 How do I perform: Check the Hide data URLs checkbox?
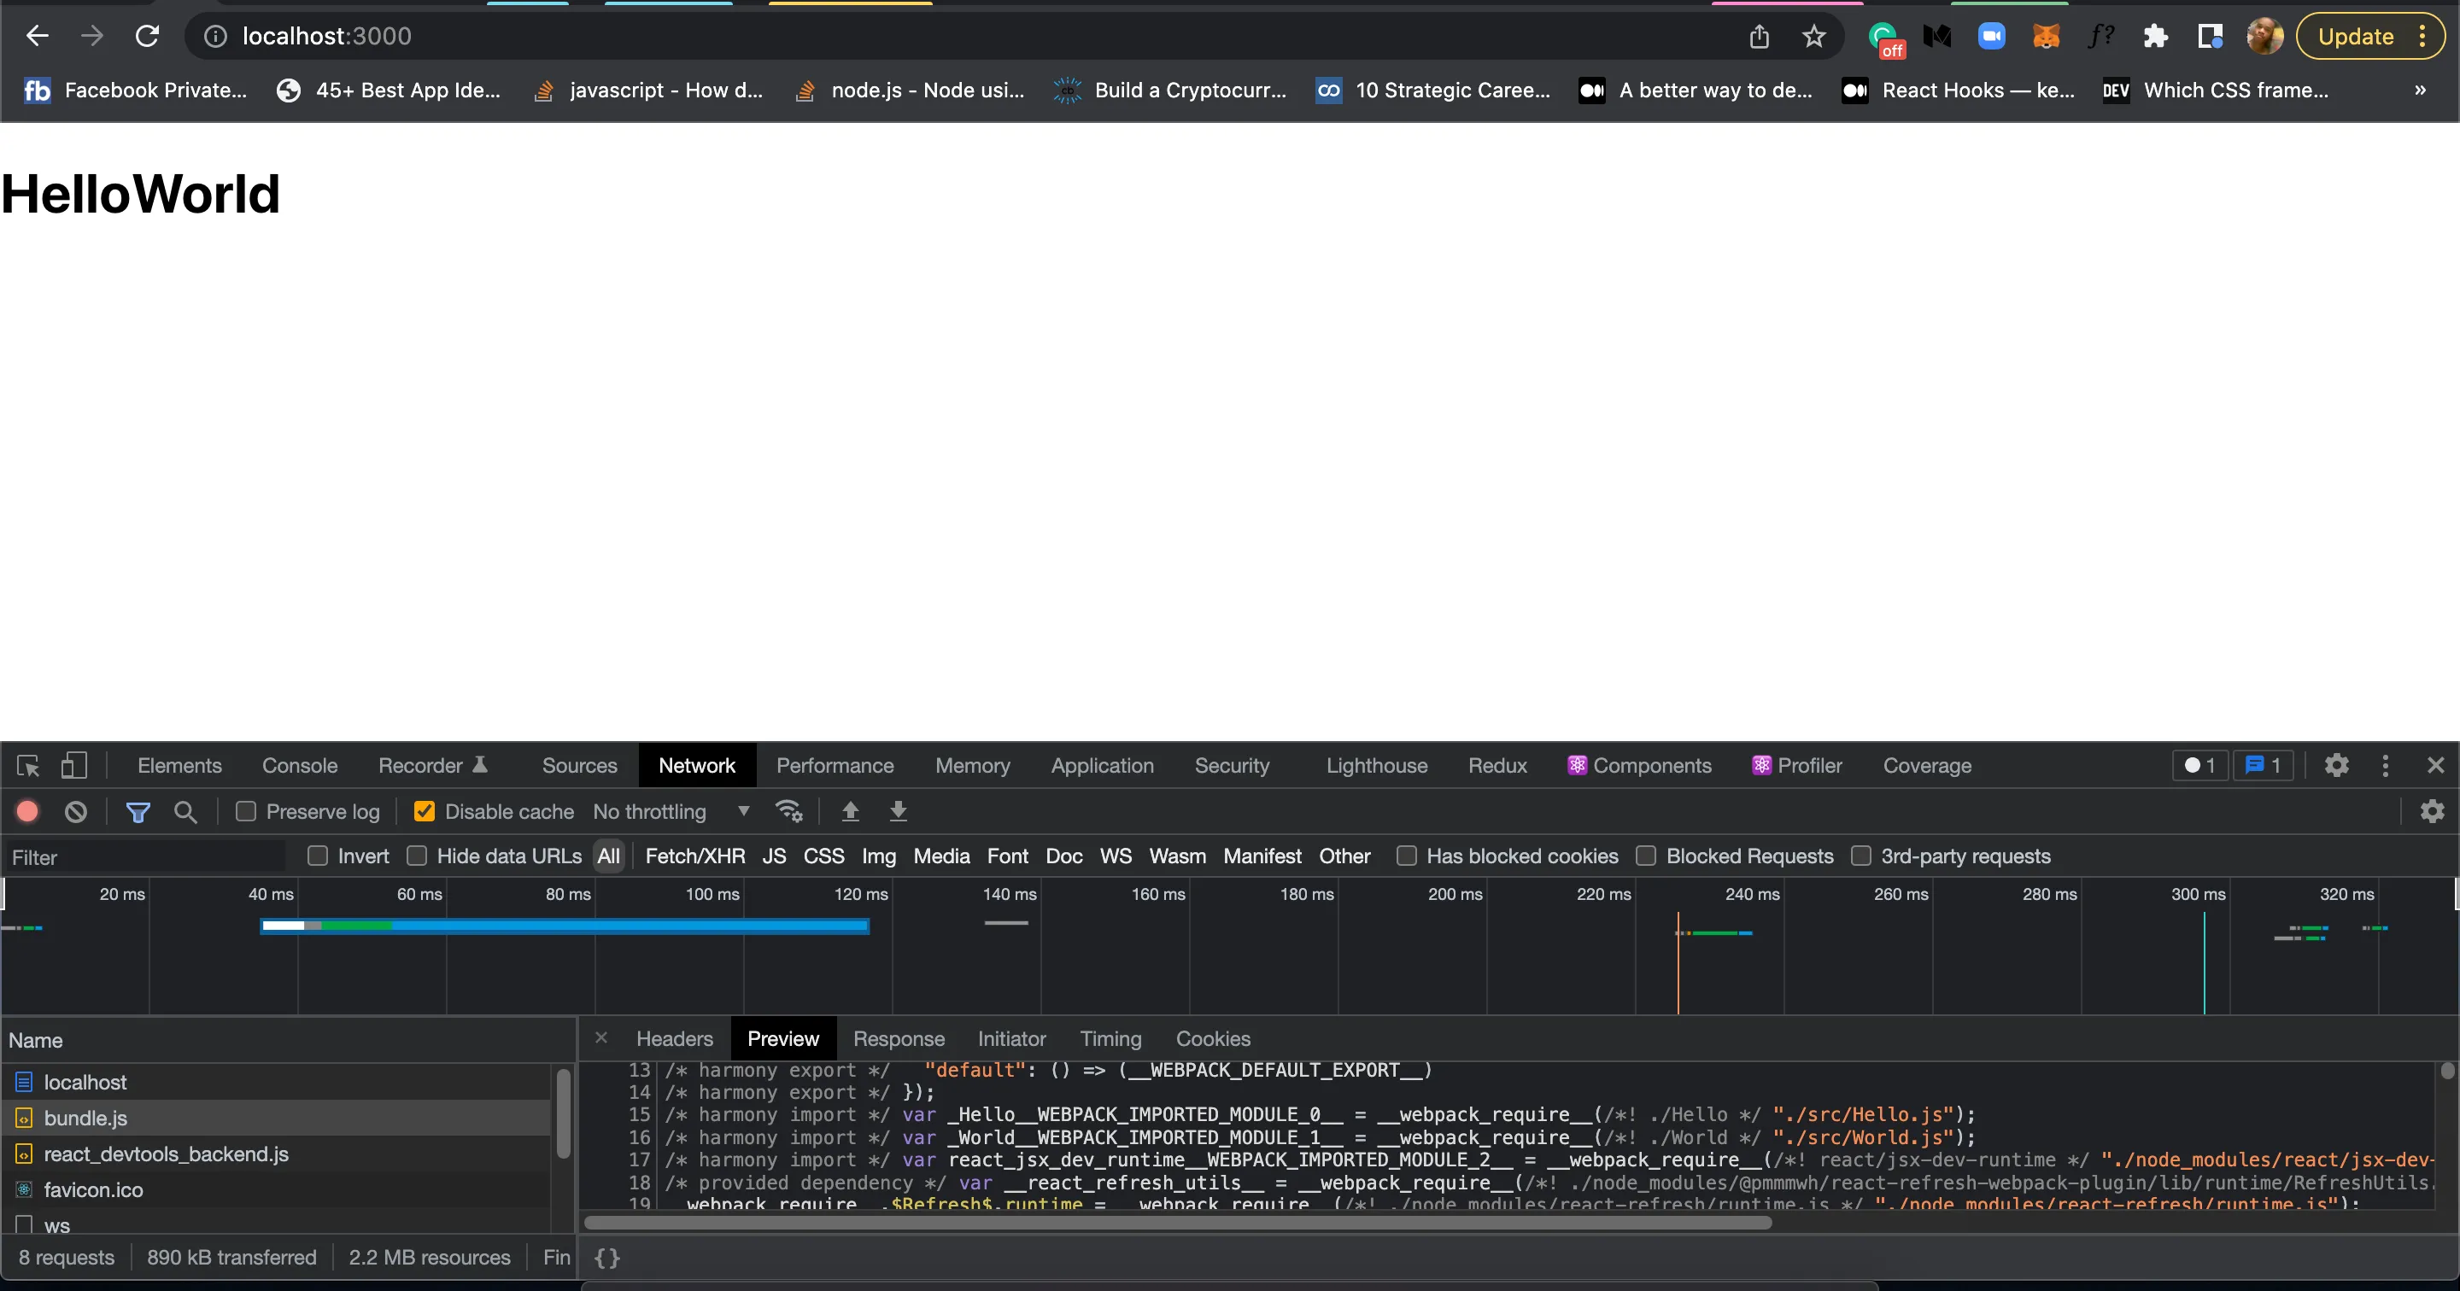(x=416, y=856)
